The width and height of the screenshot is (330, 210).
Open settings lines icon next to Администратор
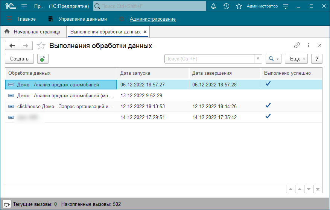tap(286, 6)
